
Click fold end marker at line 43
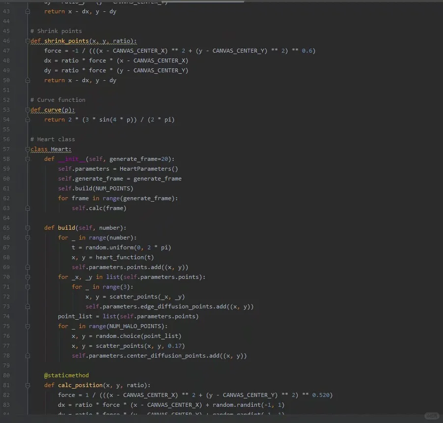point(28,12)
